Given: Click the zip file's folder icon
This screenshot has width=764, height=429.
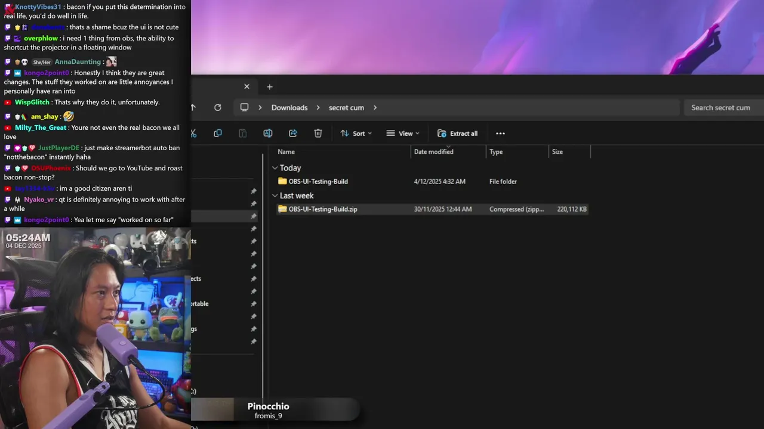Looking at the screenshot, I should pyautogui.click(x=282, y=209).
